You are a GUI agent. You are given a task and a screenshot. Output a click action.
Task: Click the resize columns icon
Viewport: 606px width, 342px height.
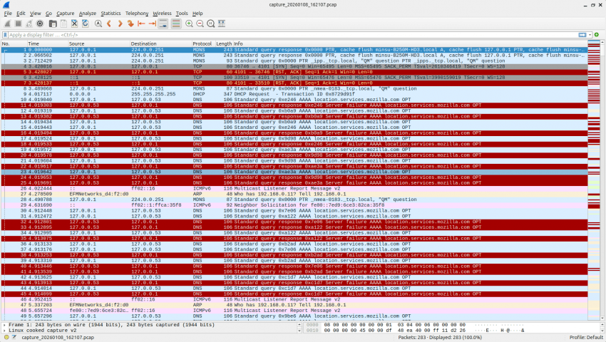[224, 24]
